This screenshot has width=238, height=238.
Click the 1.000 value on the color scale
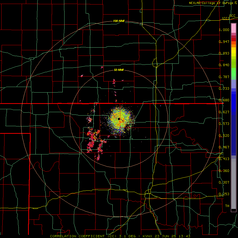coord(224,30)
